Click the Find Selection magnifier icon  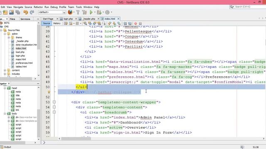click(85, 23)
